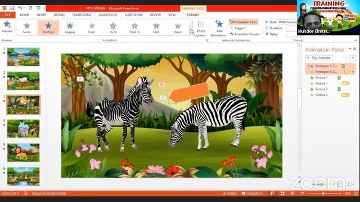Open the FILE tab
The image size is (360, 202).
(7, 15)
